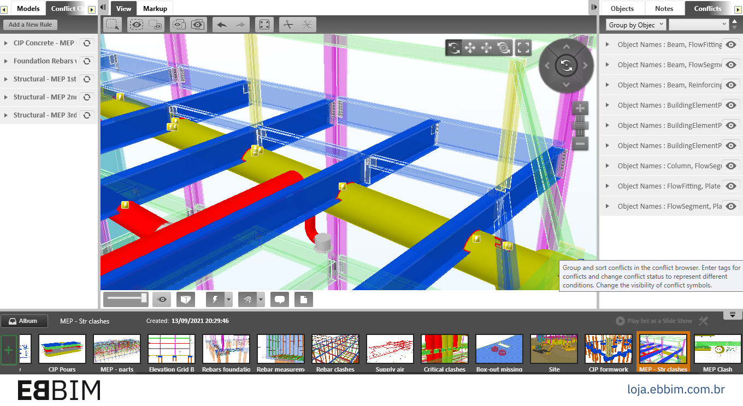Switch to the Markup tab
Image resolution: width=743 pixels, height=406 pixels.
coord(155,8)
